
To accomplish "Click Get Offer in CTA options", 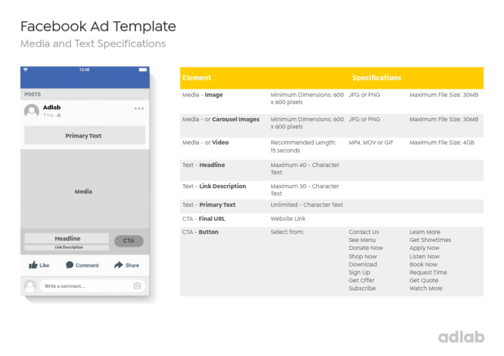I will (x=362, y=281).
